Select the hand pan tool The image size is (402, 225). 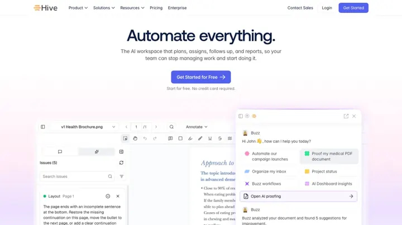pyautogui.click(x=135, y=138)
